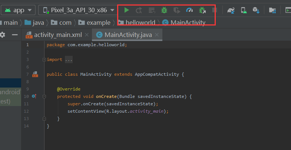Click the Bundle type in onCreate
The image size is (291, 150).
[127, 96]
